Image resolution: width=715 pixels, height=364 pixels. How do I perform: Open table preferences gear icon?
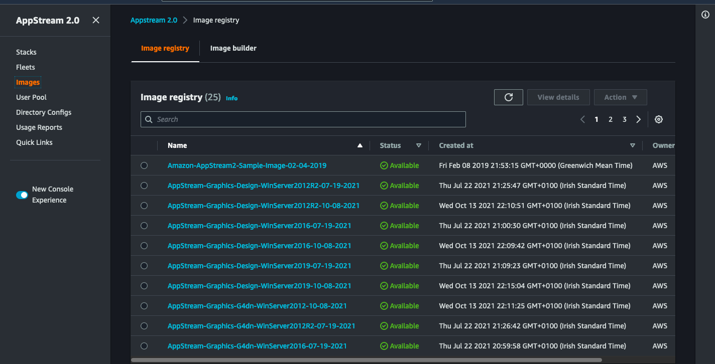coord(659,119)
